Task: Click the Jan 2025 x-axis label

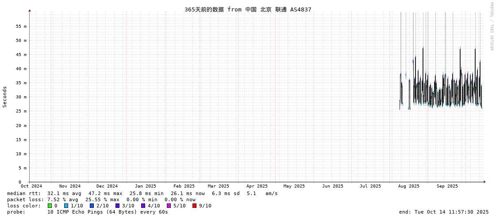Action: (146, 186)
